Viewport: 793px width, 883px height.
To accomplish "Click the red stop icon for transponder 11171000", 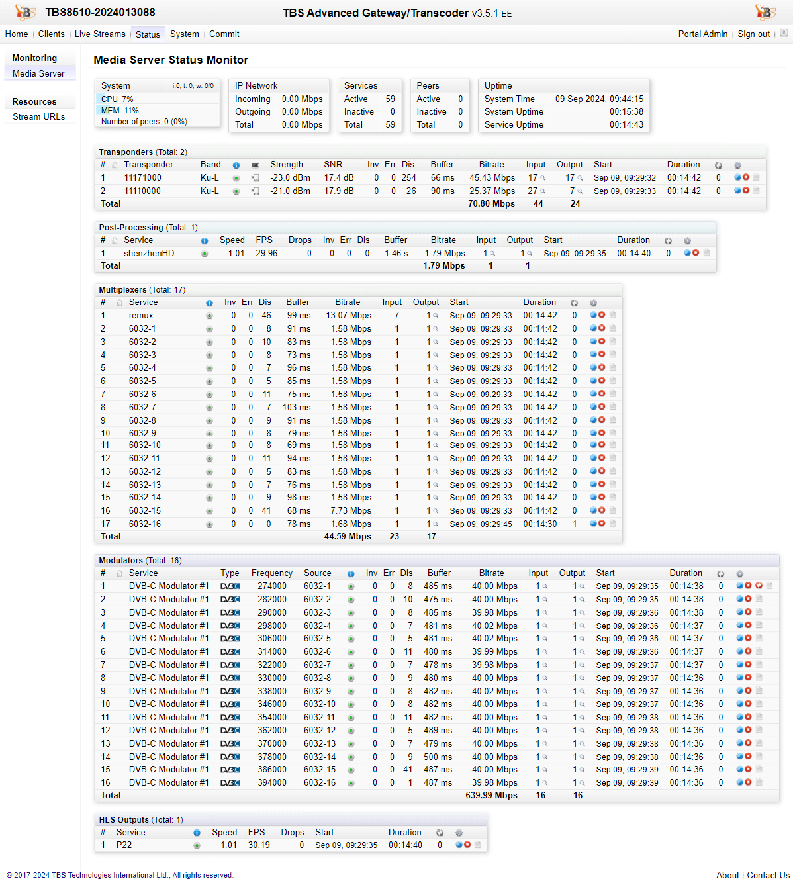I will point(746,177).
